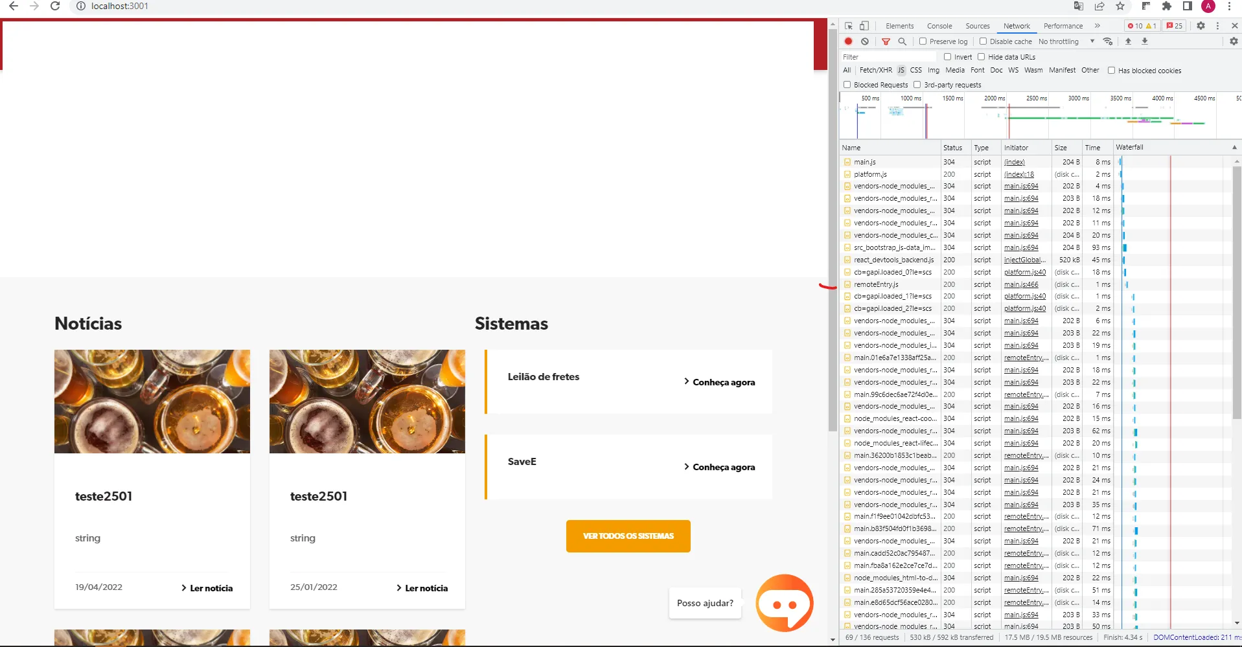Expand more DevTools tabs chevron
1242x647 pixels.
(1098, 26)
